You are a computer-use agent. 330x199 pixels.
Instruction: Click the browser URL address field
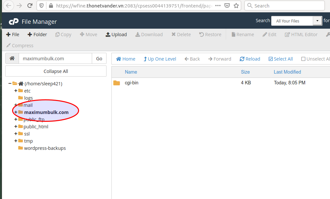(134, 6)
